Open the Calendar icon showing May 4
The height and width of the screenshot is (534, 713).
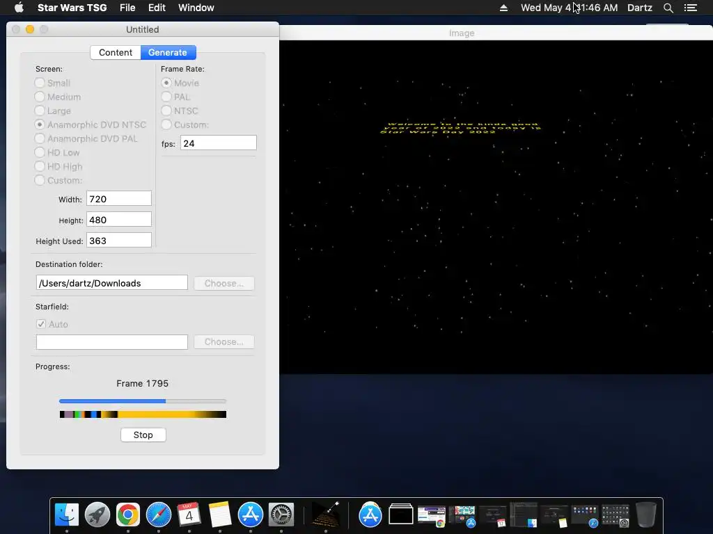[189, 515]
